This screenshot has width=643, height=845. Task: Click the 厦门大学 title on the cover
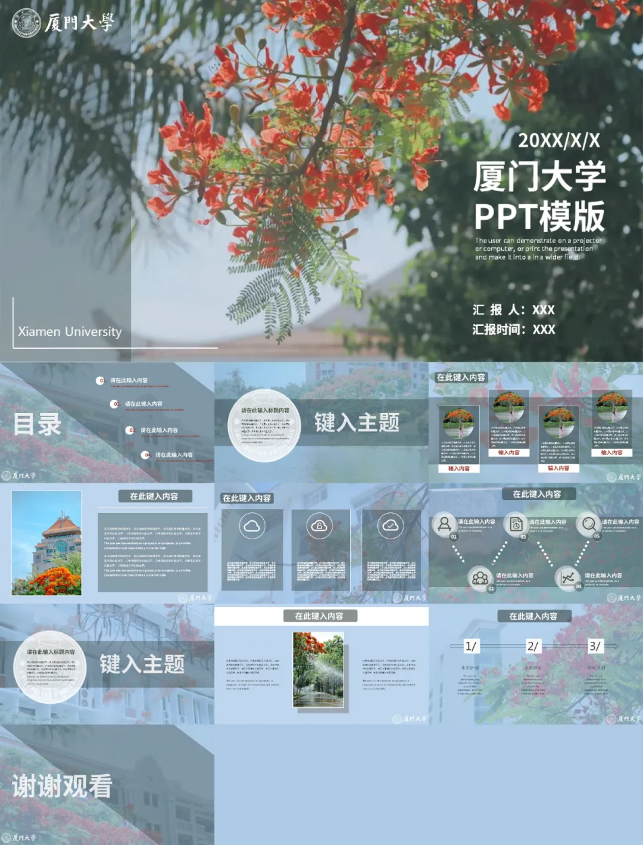click(x=540, y=176)
